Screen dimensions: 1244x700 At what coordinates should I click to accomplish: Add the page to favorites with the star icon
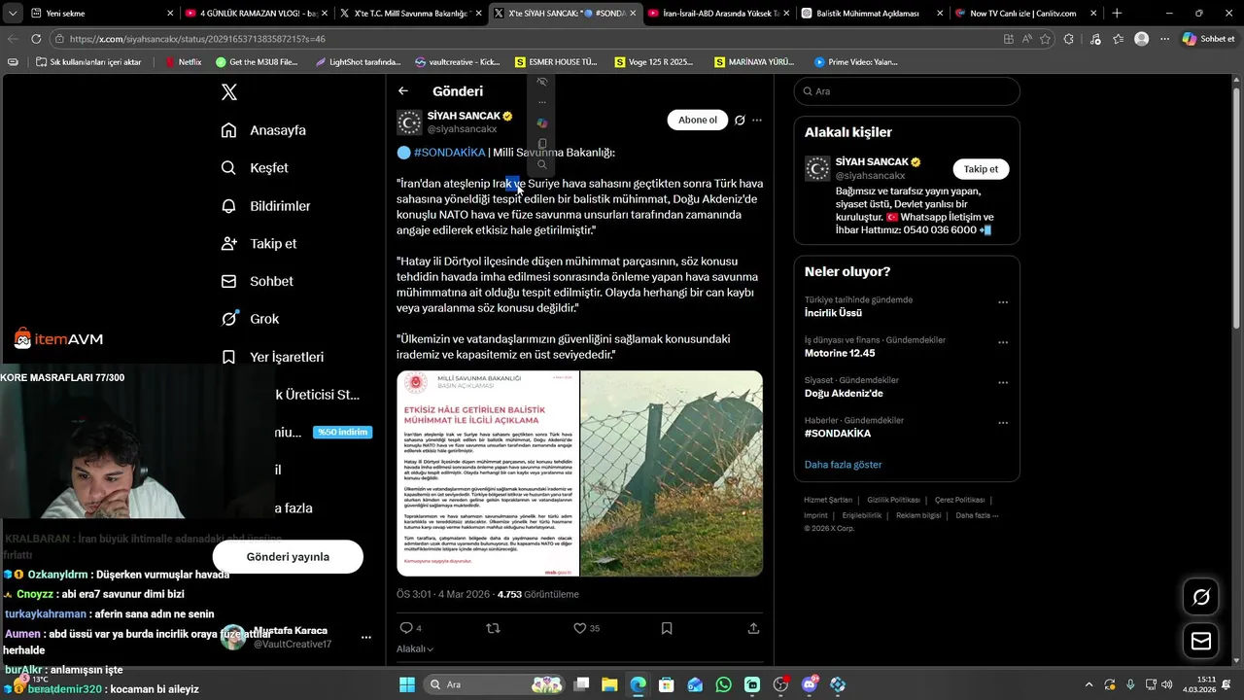point(1046,39)
